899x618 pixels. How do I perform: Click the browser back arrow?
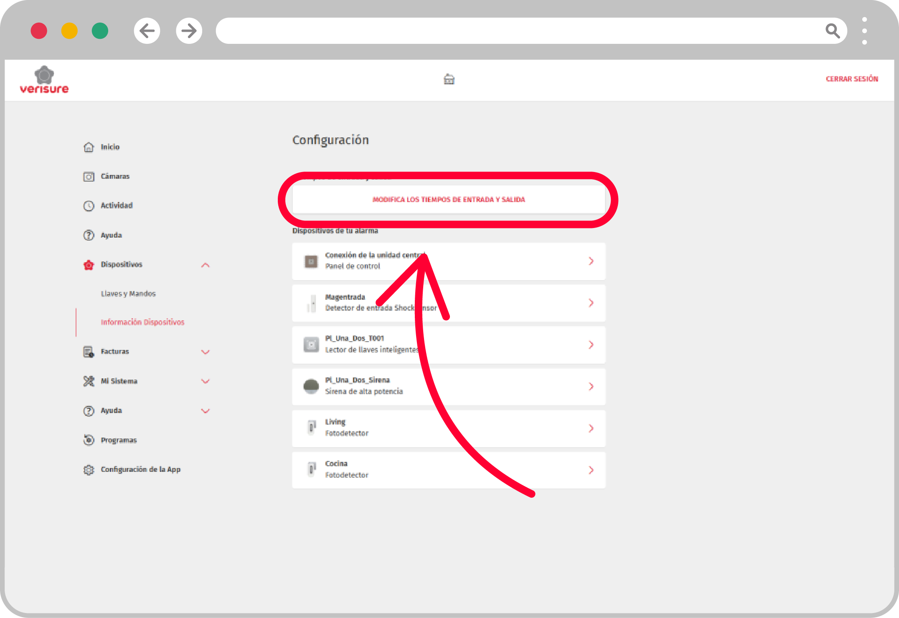pyautogui.click(x=147, y=30)
